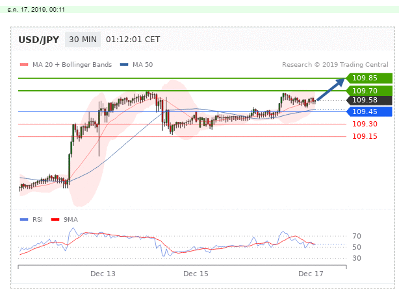Select the 109.70 resistance price tag
The image size is (399, 295).
(x=369, y=91)
